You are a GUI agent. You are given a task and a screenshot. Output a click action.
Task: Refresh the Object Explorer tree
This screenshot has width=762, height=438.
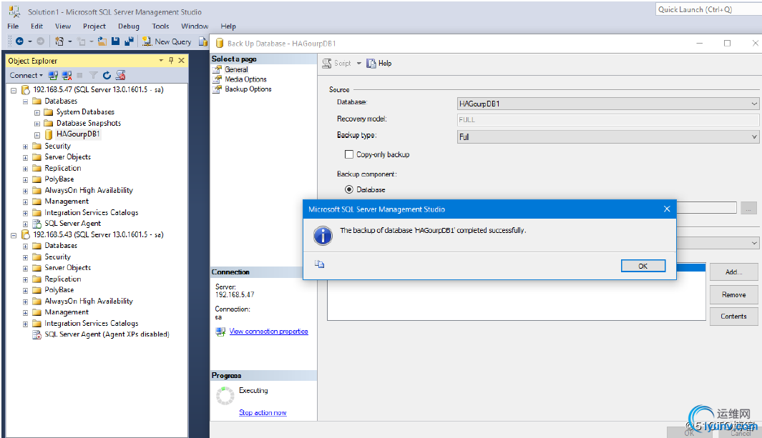point(107,75)
